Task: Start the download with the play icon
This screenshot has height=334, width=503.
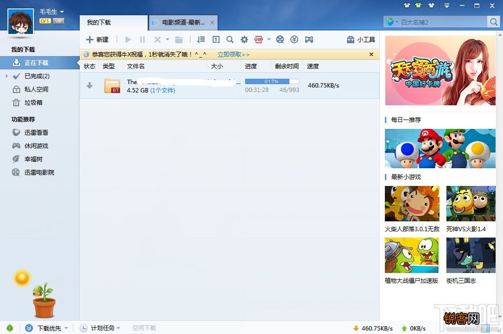Action: (128, 39)
